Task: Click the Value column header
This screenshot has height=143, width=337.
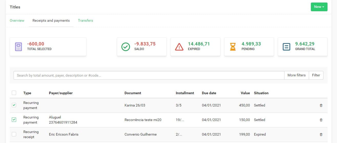Action: point(245,93)
